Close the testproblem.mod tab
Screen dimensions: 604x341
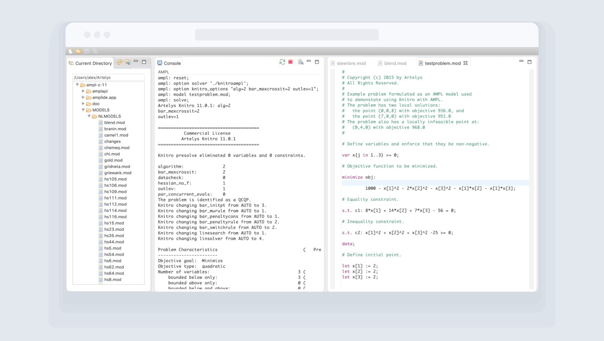pos(466,62)
